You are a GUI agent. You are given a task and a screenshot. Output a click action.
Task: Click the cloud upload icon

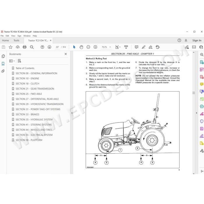(17, 47)
